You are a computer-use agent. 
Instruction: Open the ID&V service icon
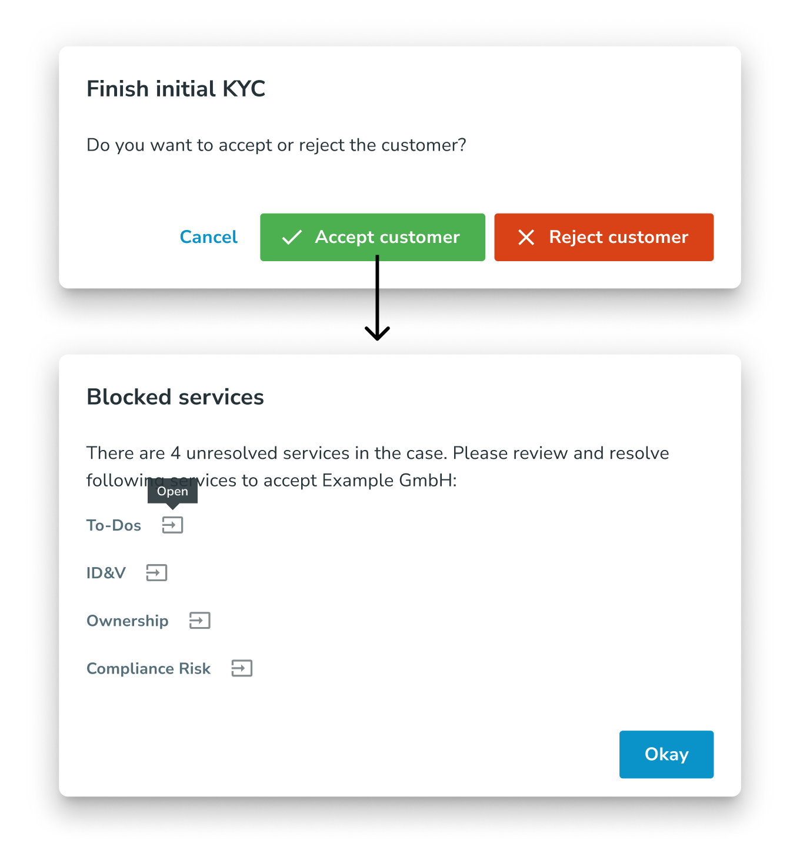coord(156,572)
